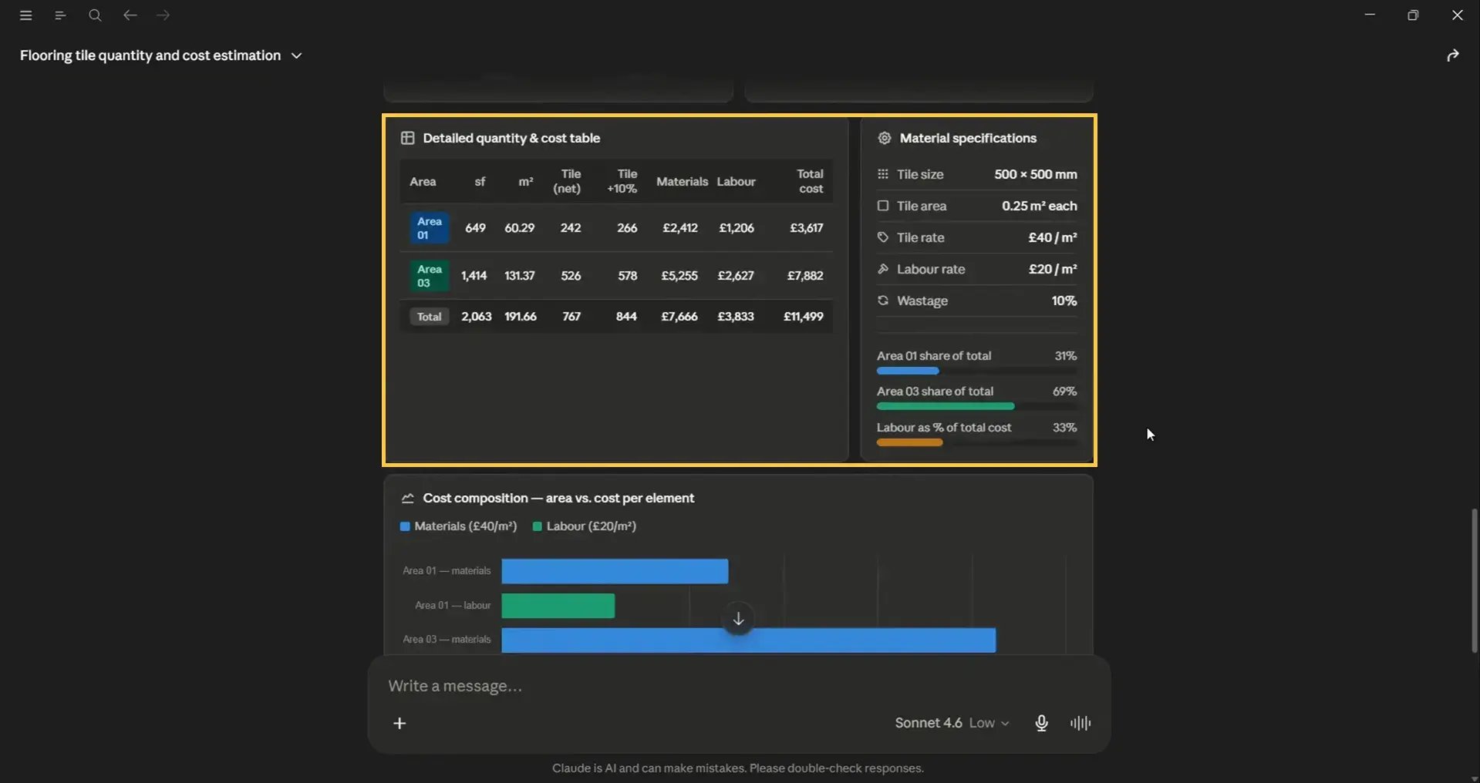Click the share arrow icon
Viewport: 1480px width, 783px height.
(1453, 55)
